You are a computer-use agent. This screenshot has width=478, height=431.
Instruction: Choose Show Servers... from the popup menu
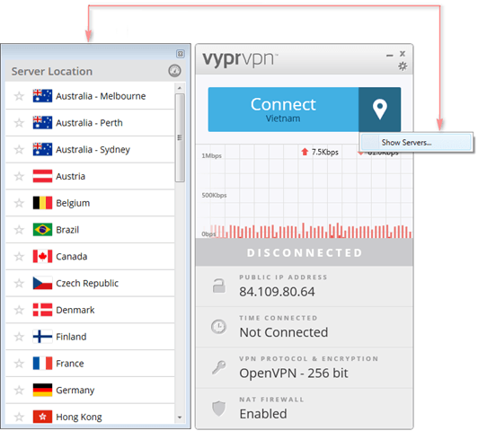click(x=416, y=142)
